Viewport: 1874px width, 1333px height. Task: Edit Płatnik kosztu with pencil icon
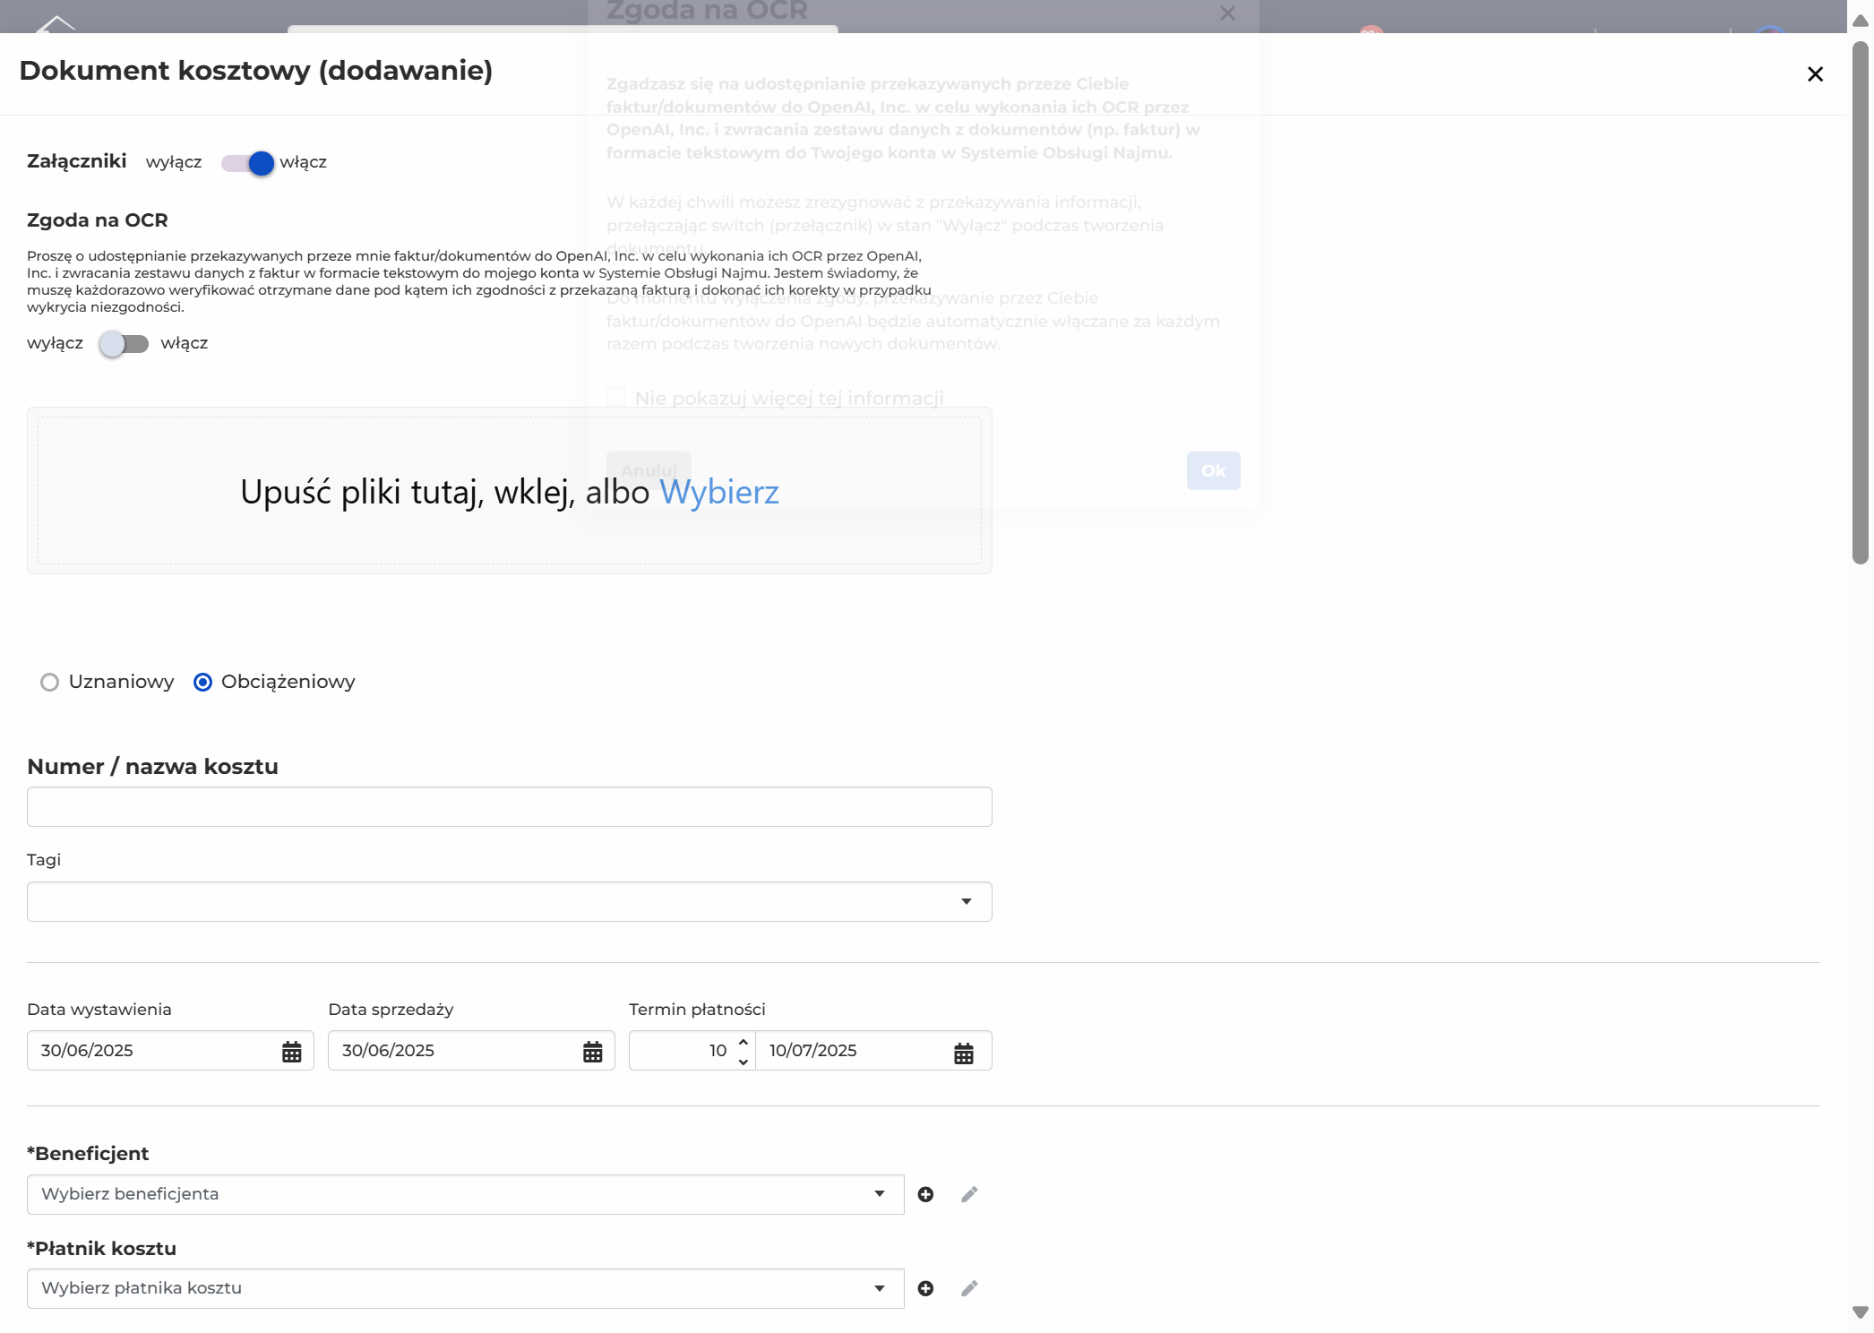click(969, 1288)
